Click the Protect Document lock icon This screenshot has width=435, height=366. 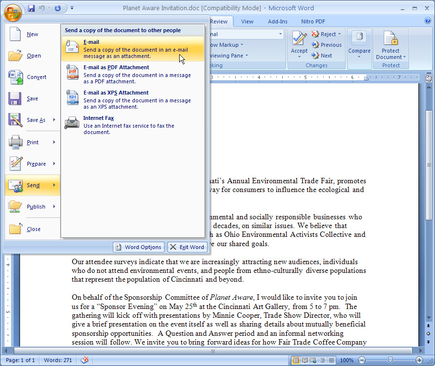391,38
